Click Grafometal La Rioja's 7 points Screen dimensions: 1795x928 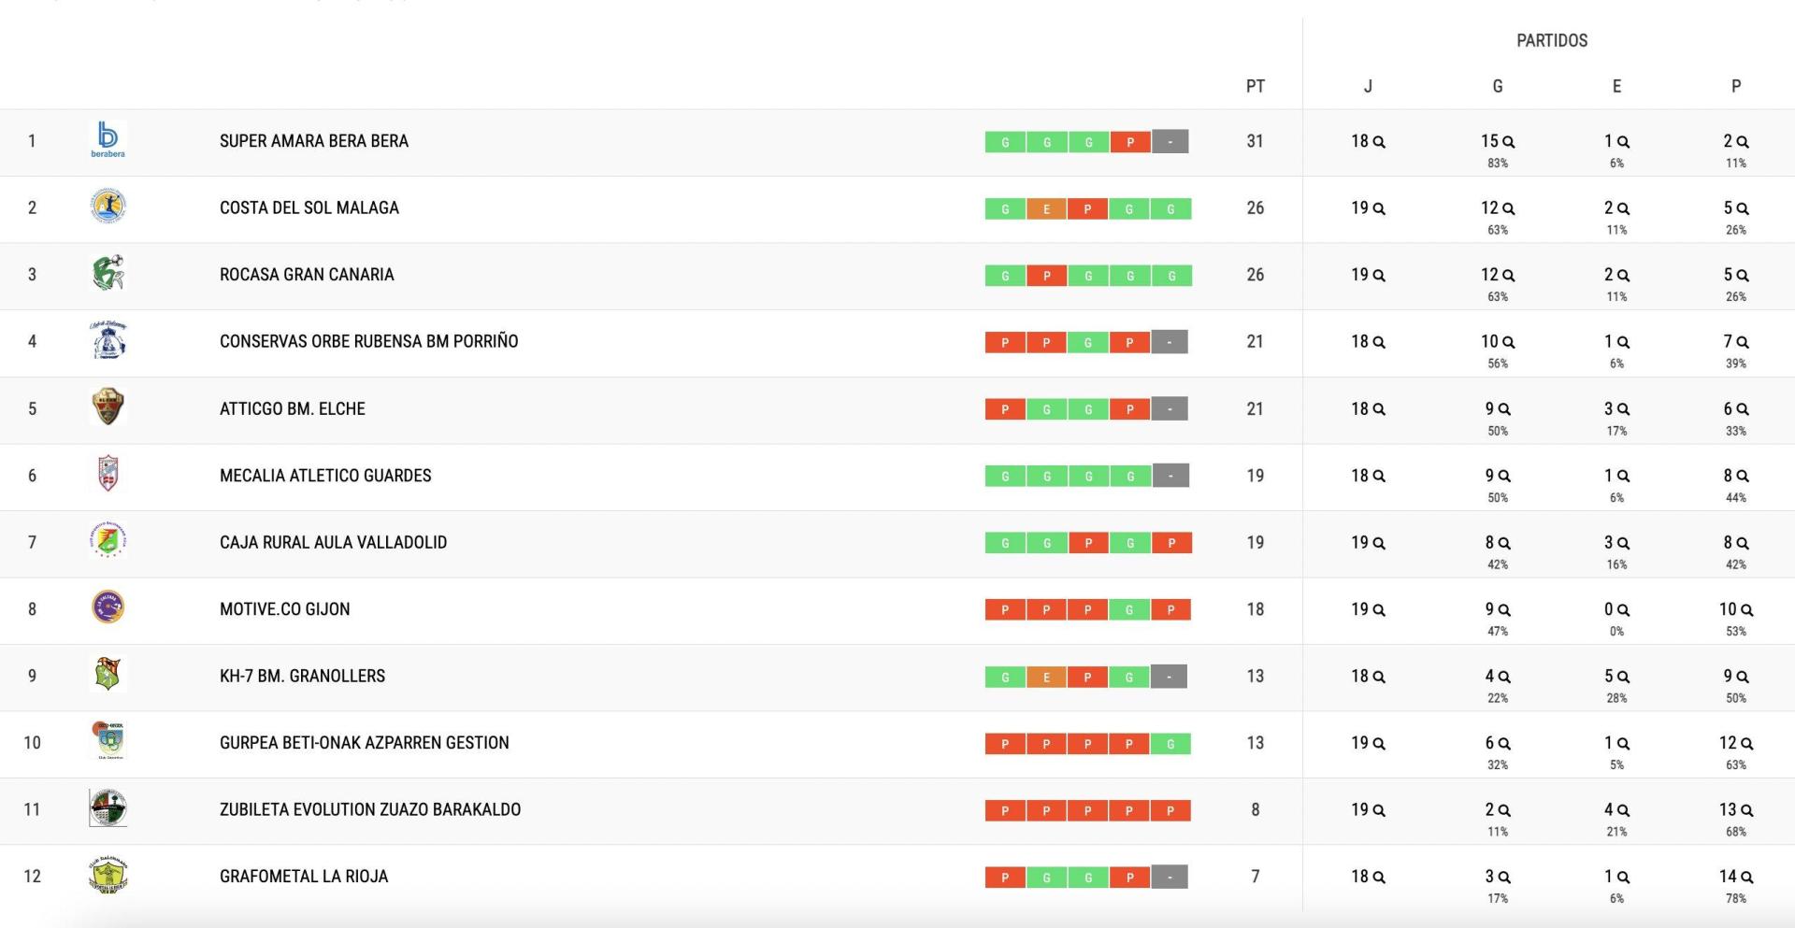(1256, 876)
